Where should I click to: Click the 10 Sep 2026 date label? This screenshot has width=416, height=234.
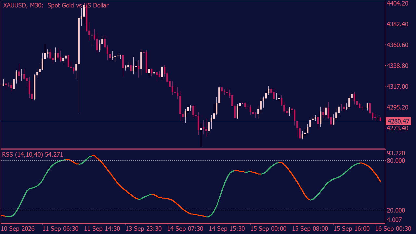click(x=18, y=228)
